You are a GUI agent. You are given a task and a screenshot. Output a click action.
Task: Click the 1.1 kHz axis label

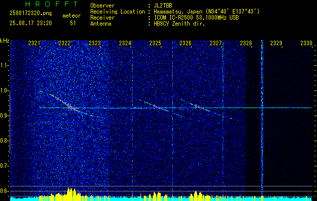click(x=4, y=65)
